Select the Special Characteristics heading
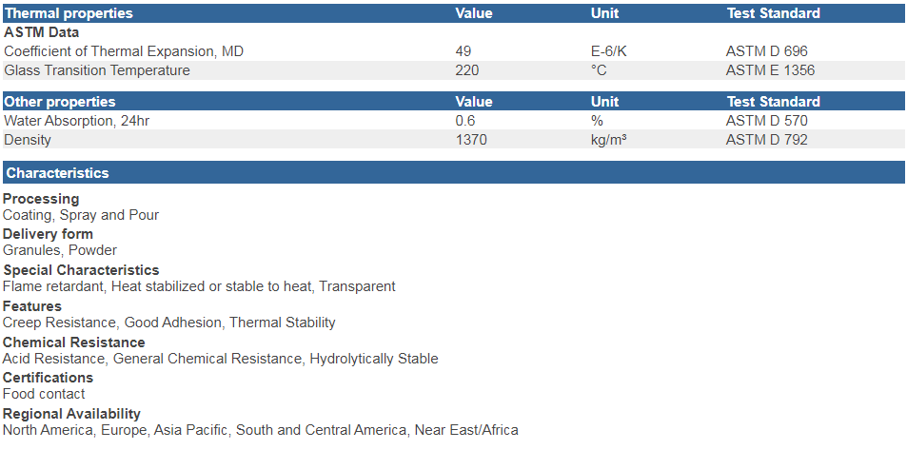The image size is (907, 450). click(x=81, y=270)
